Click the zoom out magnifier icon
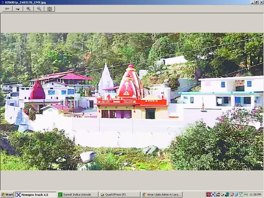Viewport: 264px width, 198px height. [39, 9]
